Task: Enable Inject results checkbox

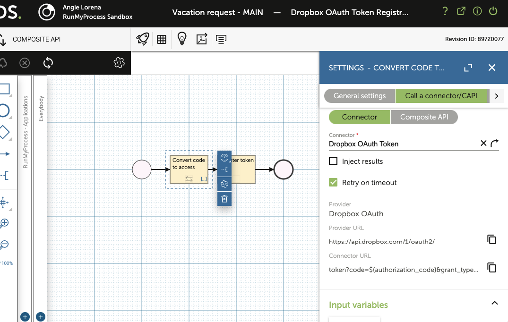Action: [x=333, y=161]
